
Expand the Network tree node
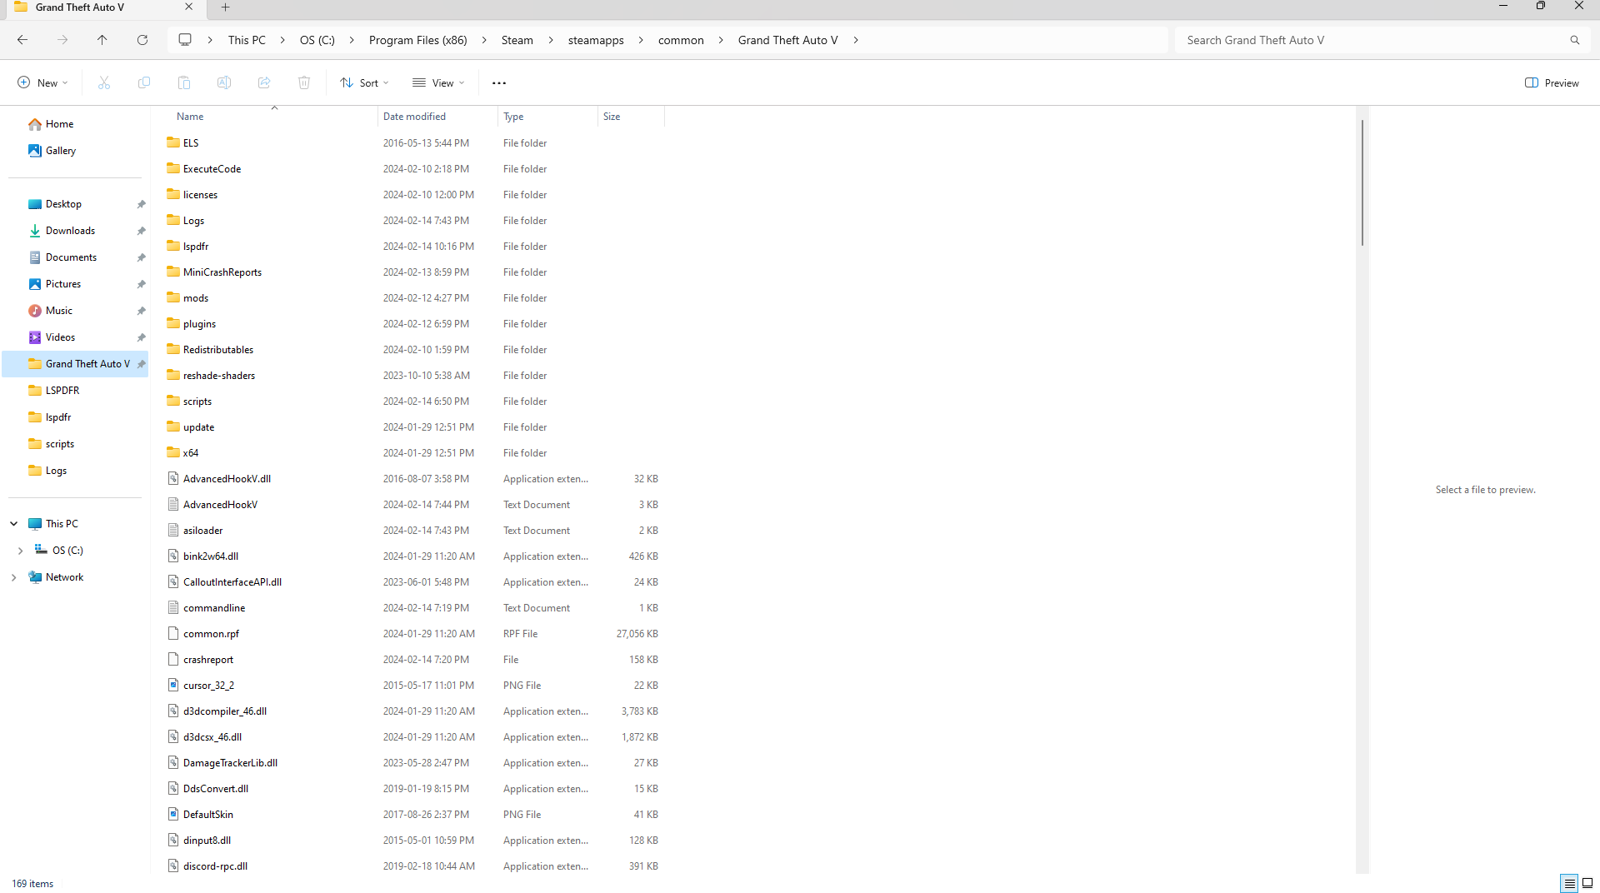pos(14,577)
